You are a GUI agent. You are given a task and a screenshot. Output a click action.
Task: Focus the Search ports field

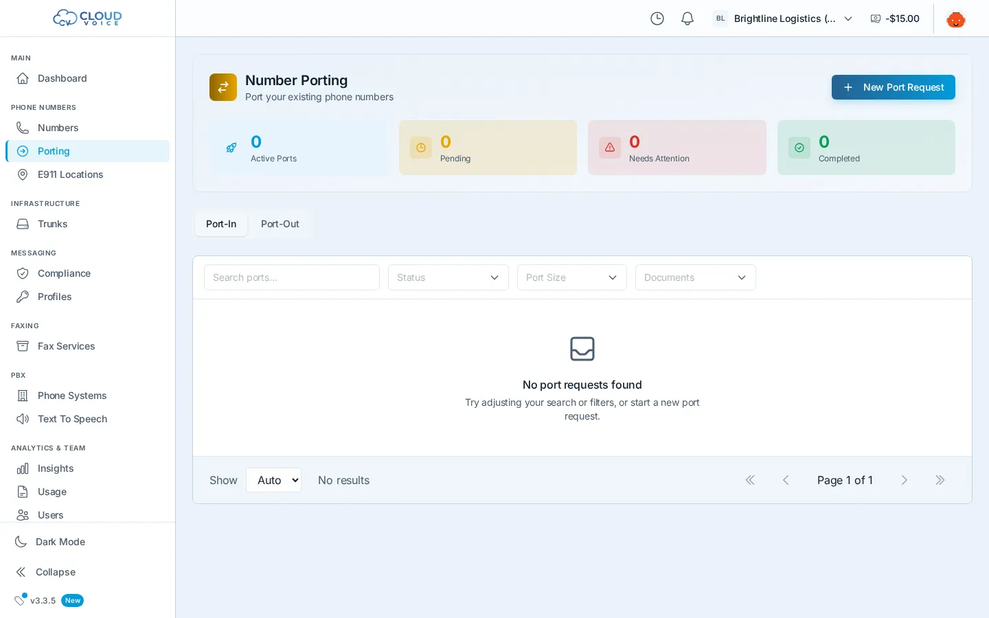(292, 277)
